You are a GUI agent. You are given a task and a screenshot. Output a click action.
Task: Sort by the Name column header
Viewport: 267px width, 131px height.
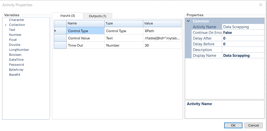click(85, 23)
